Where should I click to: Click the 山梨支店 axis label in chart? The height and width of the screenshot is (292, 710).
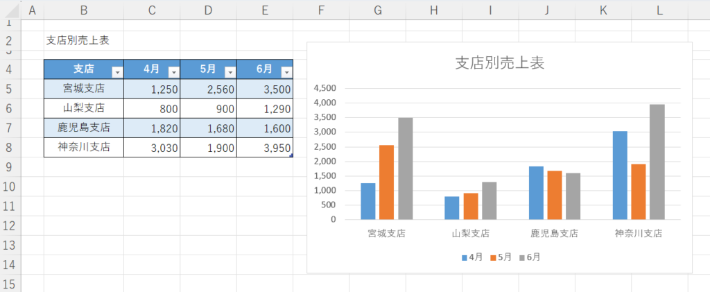[470, 234]
